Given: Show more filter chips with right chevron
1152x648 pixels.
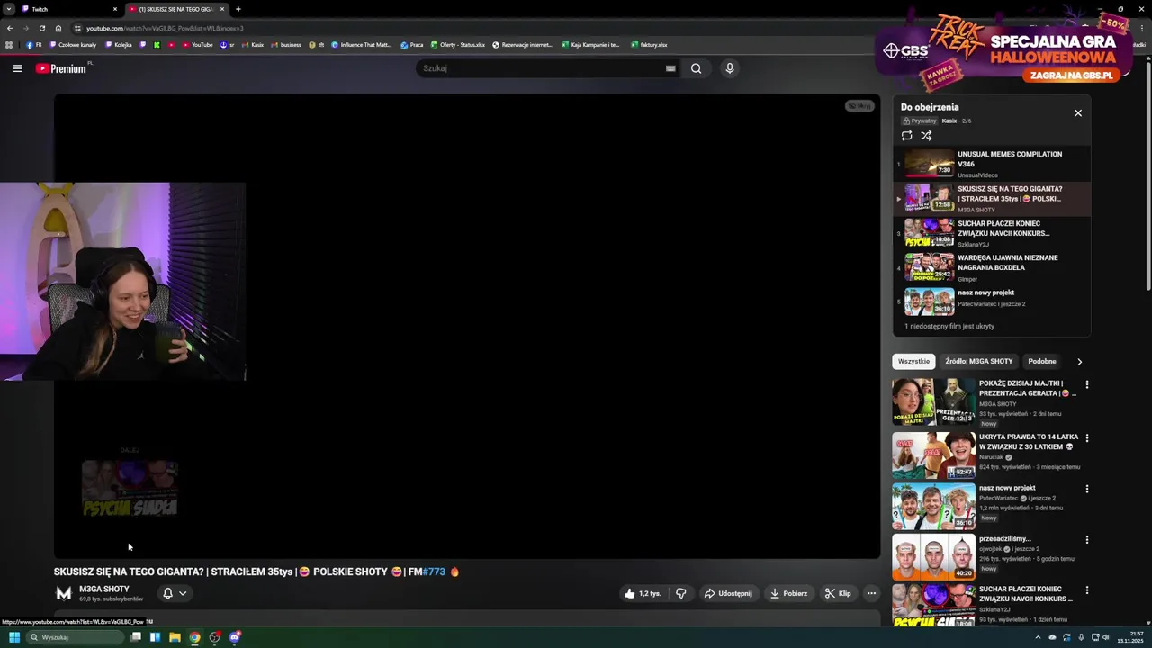Looking at the screenshot, I should (1079, 362).
